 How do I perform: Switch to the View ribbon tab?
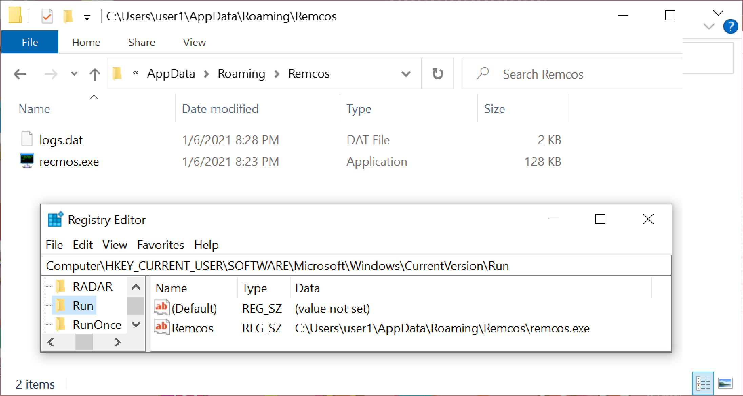click(194, 42)
